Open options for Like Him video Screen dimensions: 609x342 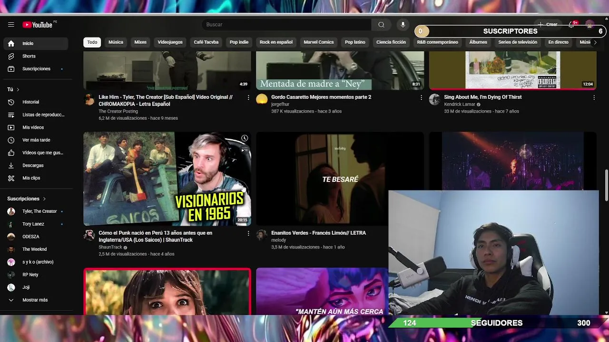pyautogui.click(x=248, y=97)
